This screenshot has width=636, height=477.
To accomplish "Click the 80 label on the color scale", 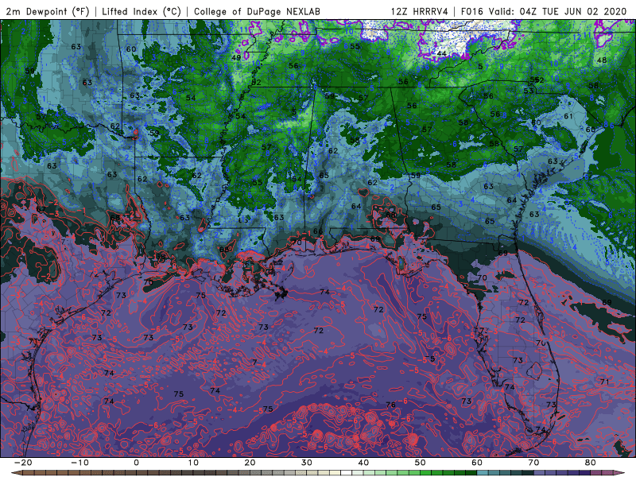I will (591, 463).
